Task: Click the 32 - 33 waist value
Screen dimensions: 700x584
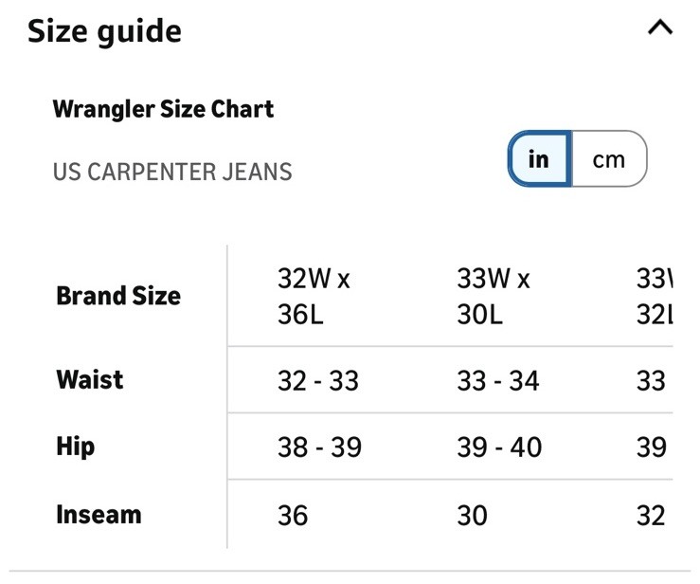Action: coord(318,380)
